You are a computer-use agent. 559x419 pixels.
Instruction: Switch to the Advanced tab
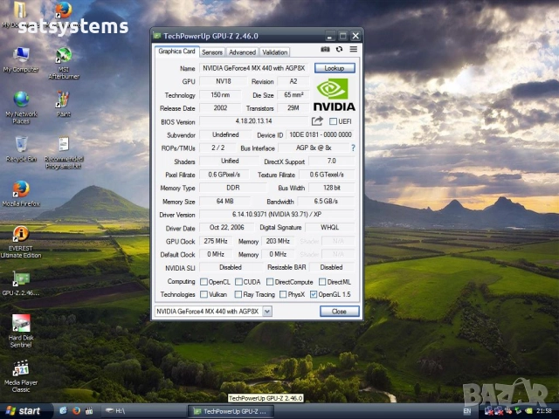coord(243,52)
